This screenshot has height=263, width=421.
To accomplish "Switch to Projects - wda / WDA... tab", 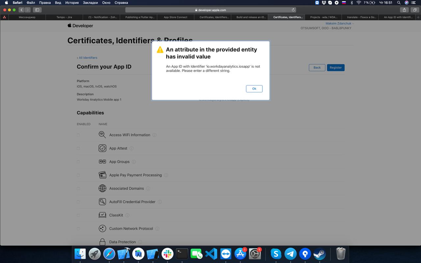I will (x=324, y=17).
